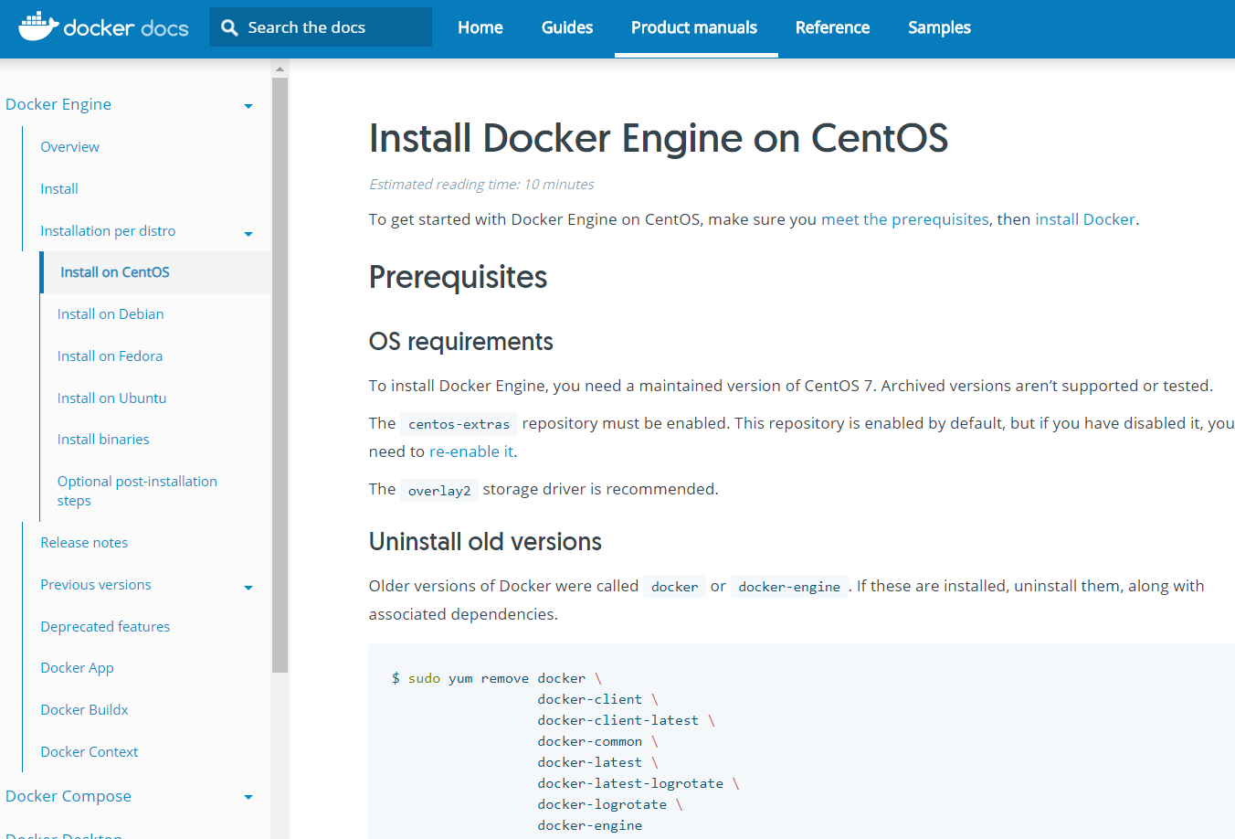View the Release notes page
Screen dimensions: 1235x839
tap(84, 543)
